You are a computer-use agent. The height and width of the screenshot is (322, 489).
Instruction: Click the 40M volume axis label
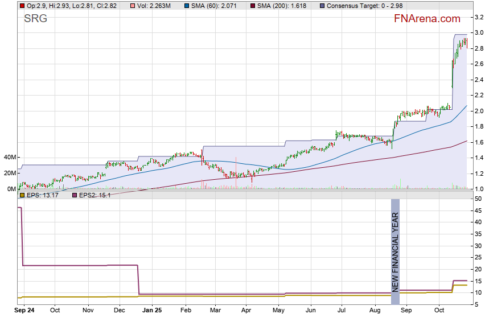(x=10, y=157)
